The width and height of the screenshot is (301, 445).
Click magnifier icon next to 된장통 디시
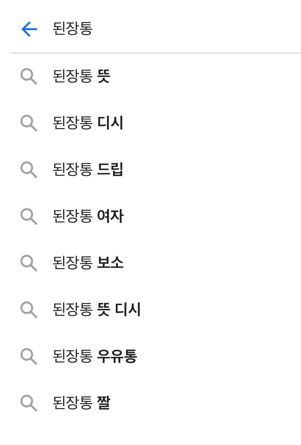[29, 123]
